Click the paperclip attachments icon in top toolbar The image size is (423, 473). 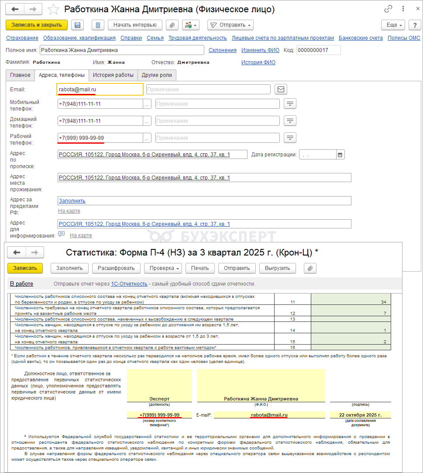point(172,25)
